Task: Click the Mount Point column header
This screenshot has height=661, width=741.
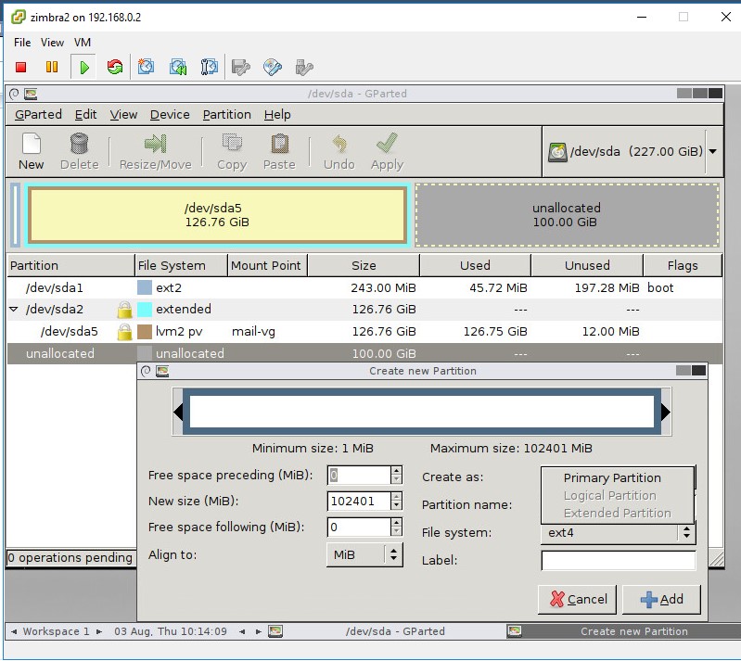Action: click(x=267, y=265)
